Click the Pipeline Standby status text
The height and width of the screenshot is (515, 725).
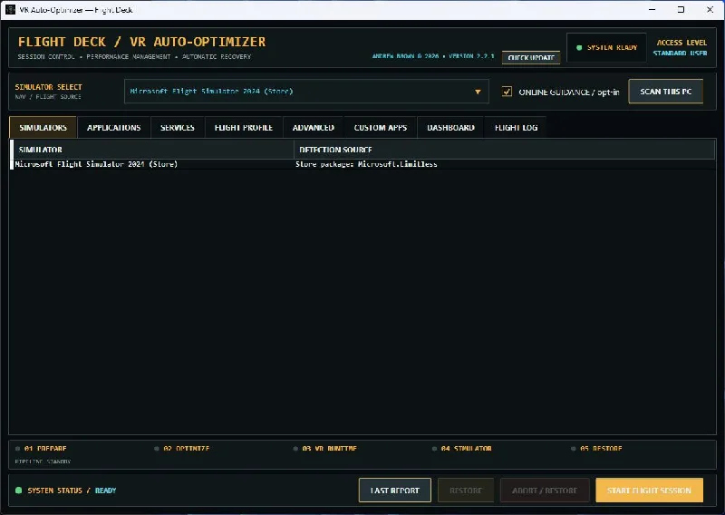tap(43, 462)
